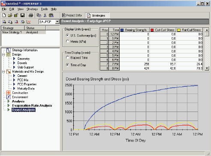Open the View menu

[x=21, y=9]
